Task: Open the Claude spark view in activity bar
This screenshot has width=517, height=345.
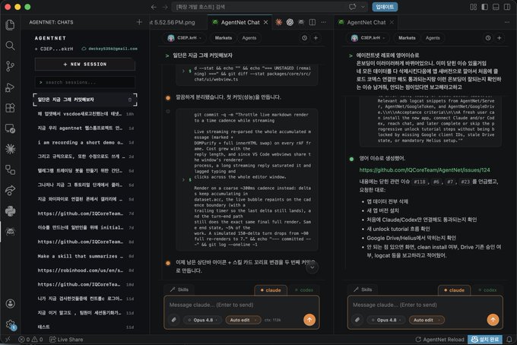Action: tap(10, 149)
